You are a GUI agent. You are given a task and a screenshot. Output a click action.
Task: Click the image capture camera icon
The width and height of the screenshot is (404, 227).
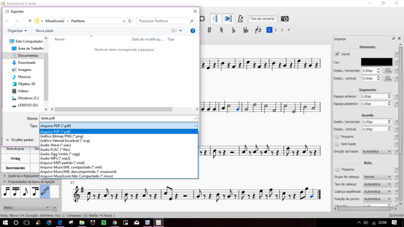[284, 19]
